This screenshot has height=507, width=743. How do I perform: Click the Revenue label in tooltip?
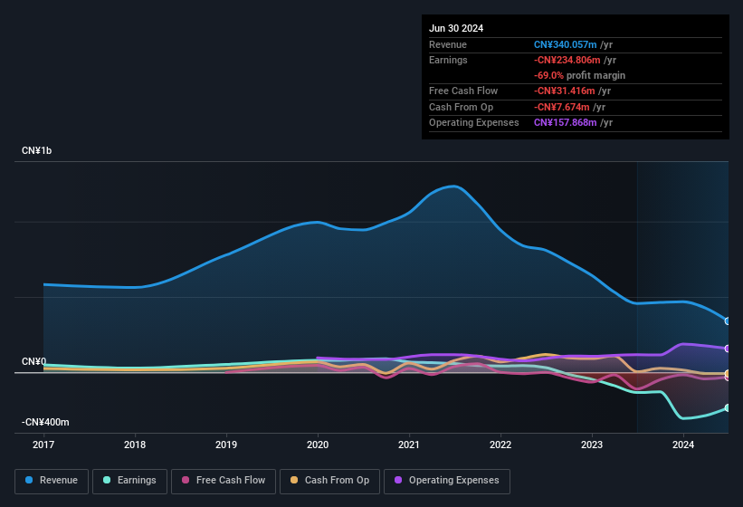pos(448,44)
